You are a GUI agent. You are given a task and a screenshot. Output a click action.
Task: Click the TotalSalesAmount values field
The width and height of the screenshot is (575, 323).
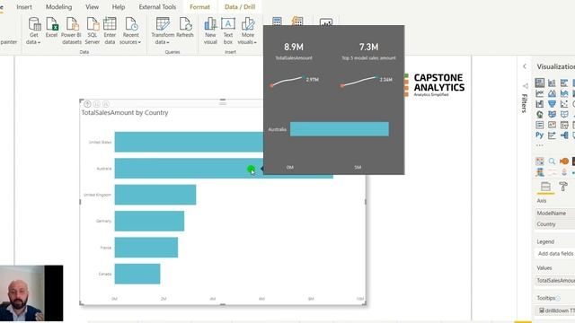[x=554, y=280]
